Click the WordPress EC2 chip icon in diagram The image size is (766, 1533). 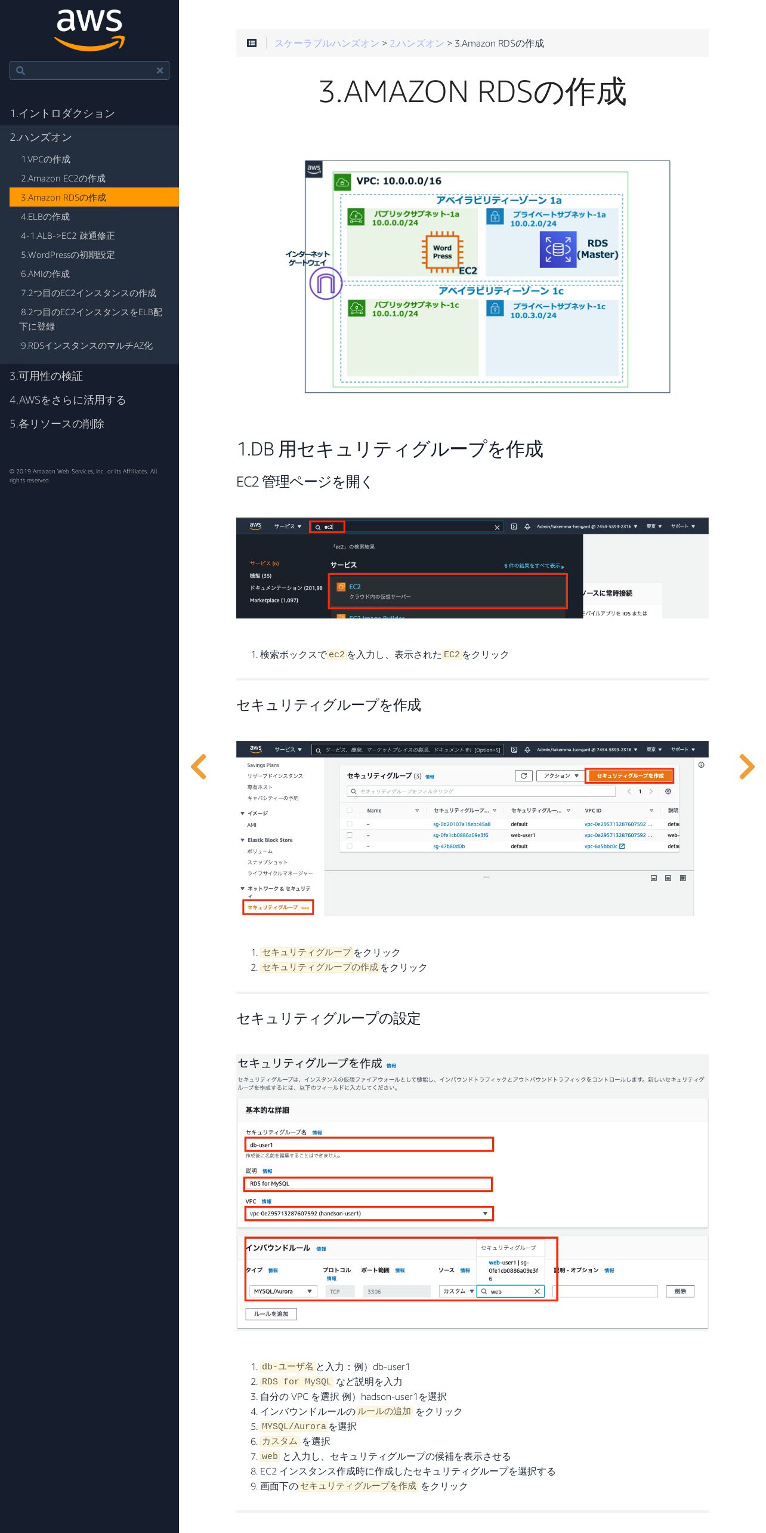pos(442,252)
